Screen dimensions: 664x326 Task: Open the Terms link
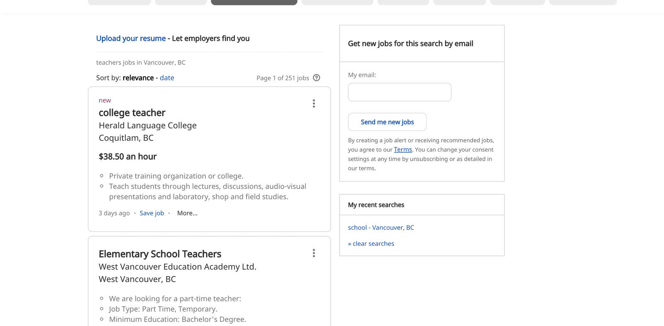[x=403, y=150]
